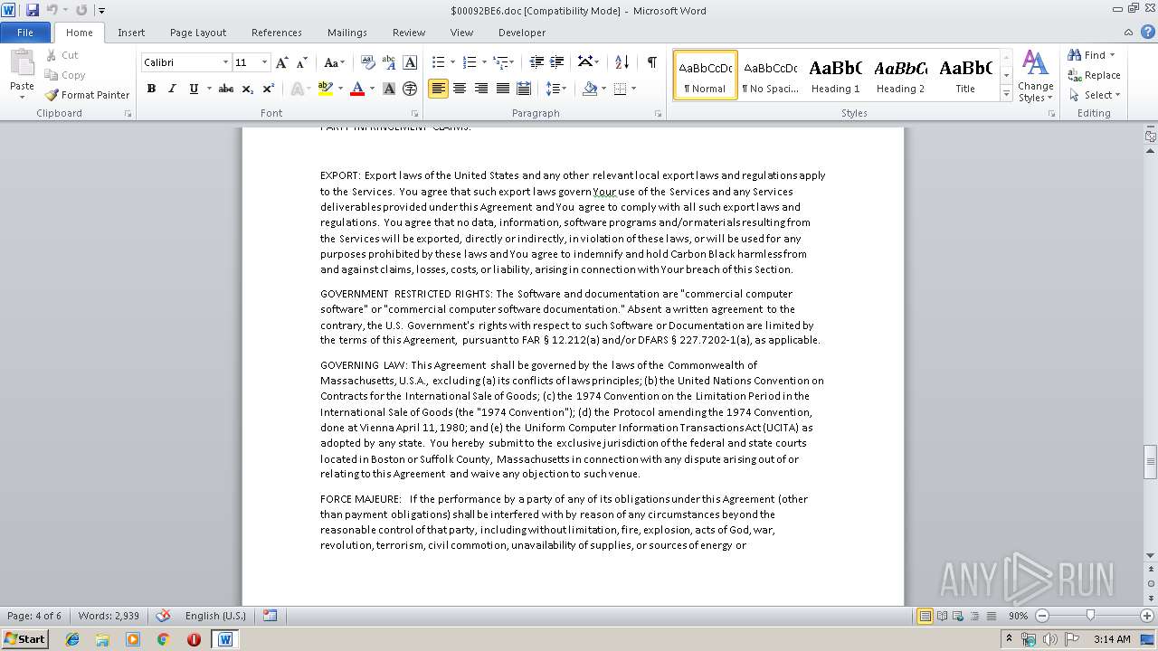Screen dimensions: 1158x651
Task: Click the Words: 2,939 status indicator
Action: tap(109, 616)
